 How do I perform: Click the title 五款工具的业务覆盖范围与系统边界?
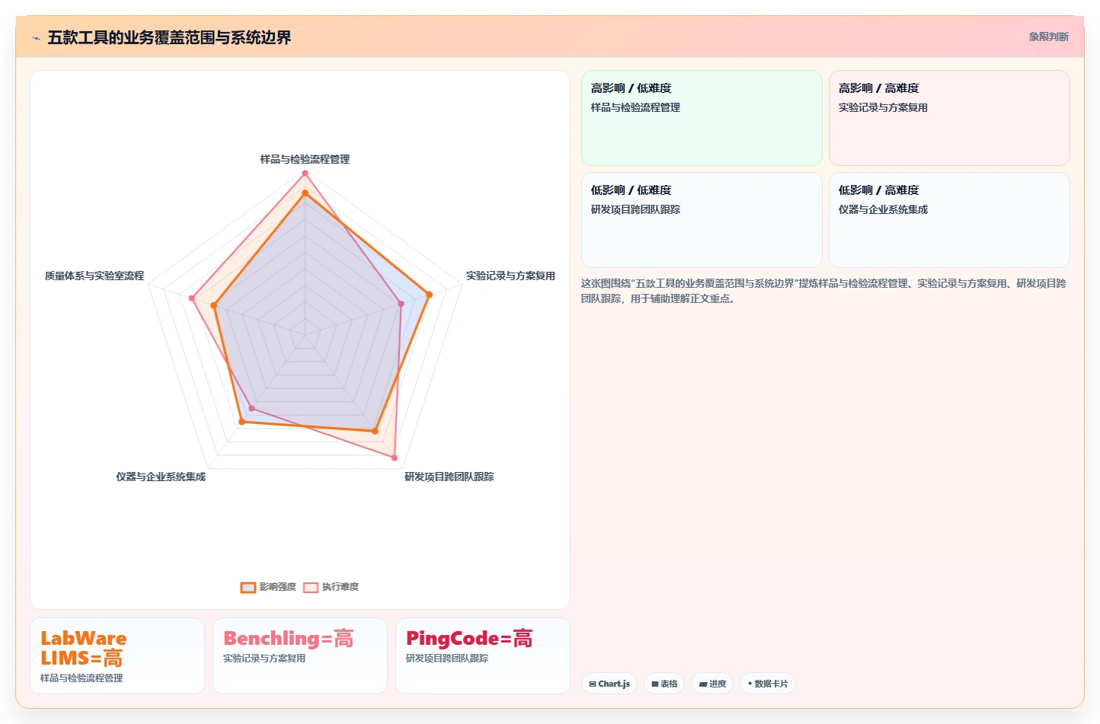pos(169,37)
